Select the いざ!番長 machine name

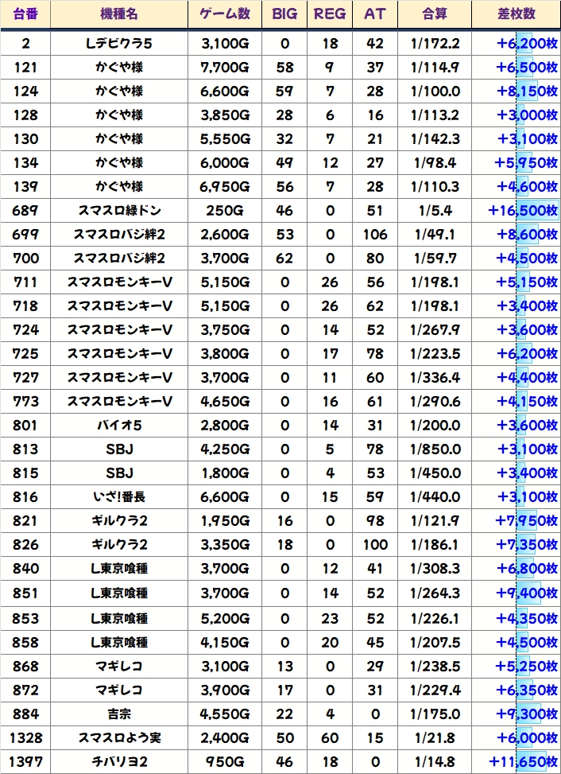tap(119, 496)
